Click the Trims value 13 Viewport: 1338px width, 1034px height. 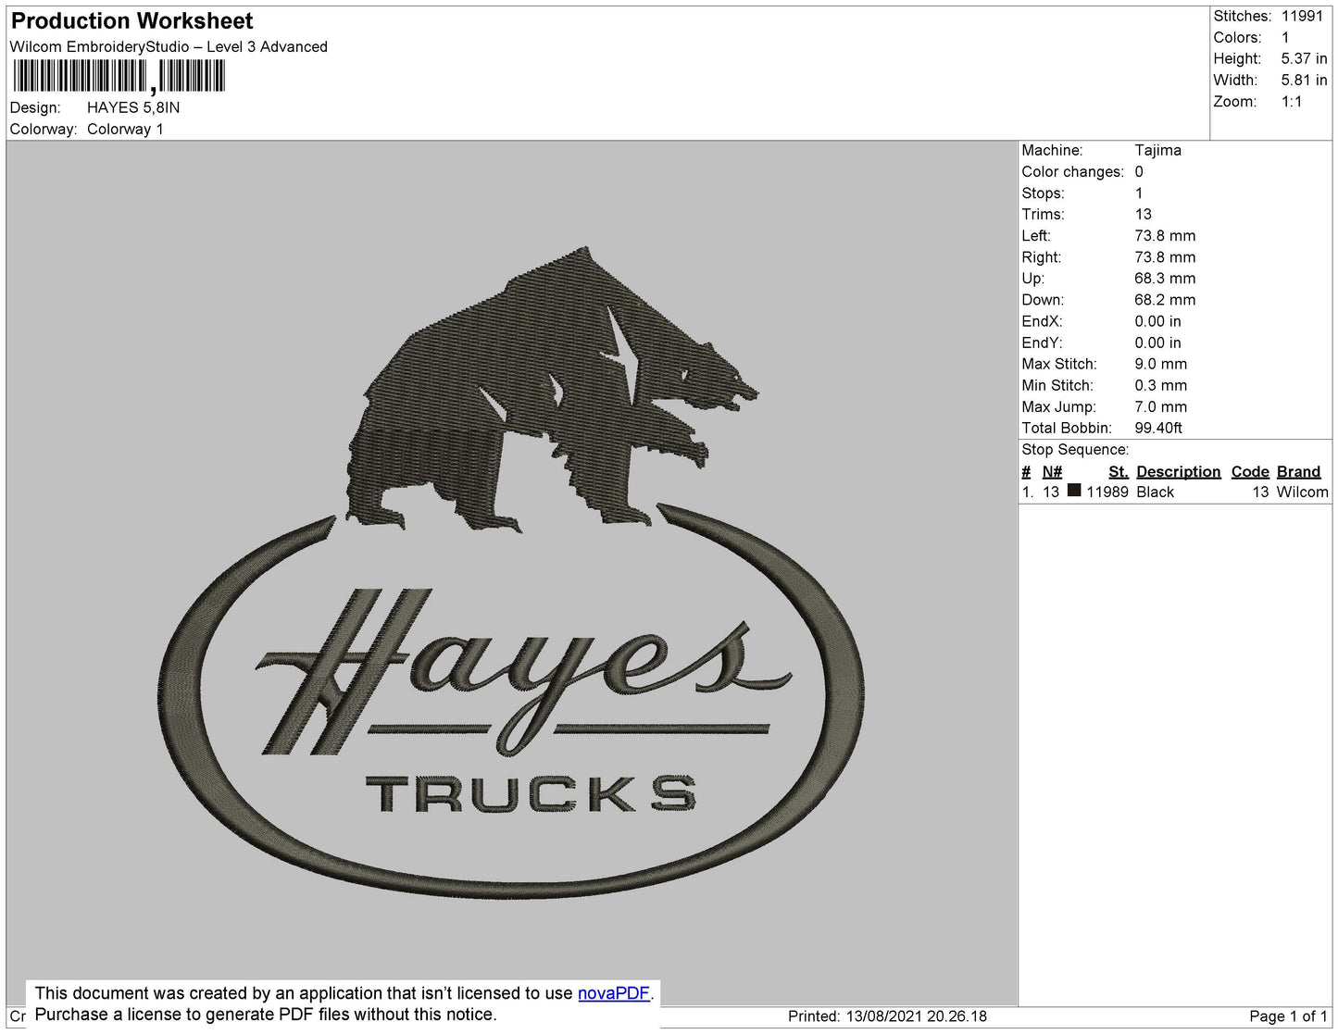click(1144, 214)
